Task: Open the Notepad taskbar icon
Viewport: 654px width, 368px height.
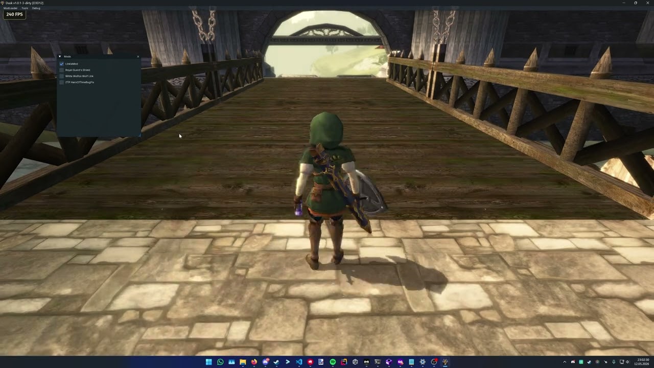Action: pyautogui.click(x=411, y=362)
